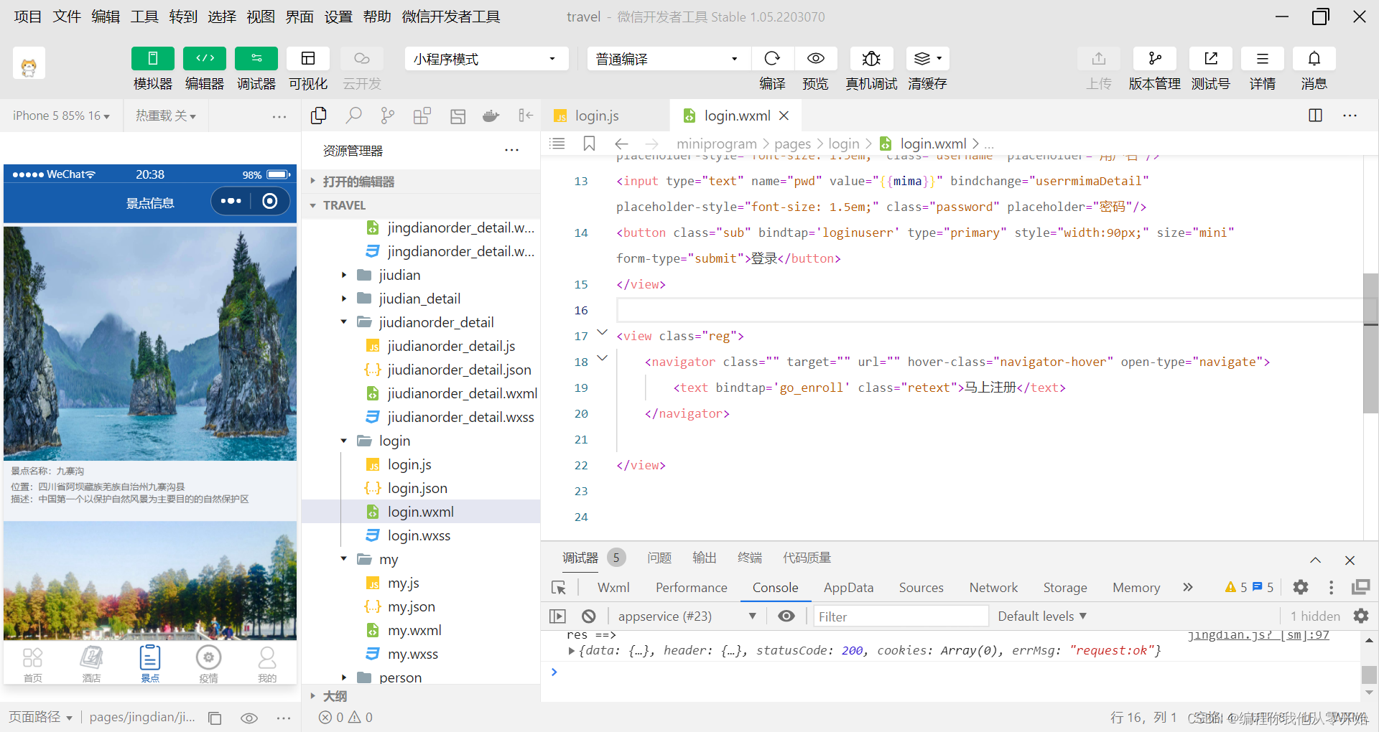Open the 工具 menu
The width and height of the screenshot is (1379, 732).
point(144,17)
